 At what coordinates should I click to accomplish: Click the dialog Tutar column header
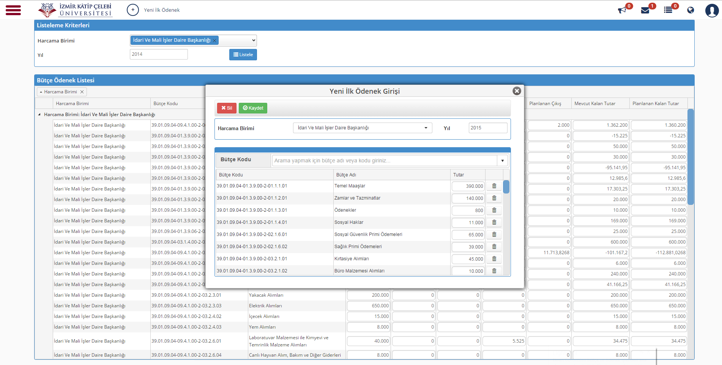468,175
